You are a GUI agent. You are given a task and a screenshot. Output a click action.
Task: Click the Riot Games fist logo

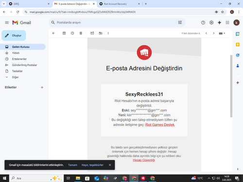click(144, 52)
